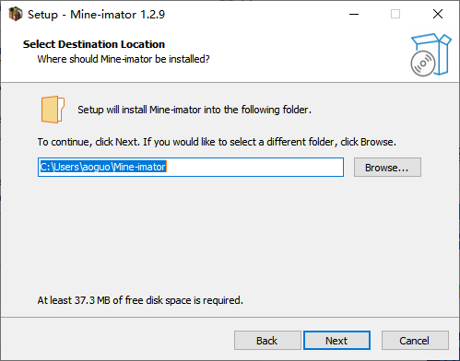Close the Mine-imator Setup window
460x361 pixels.
click(x=438, y=14)
